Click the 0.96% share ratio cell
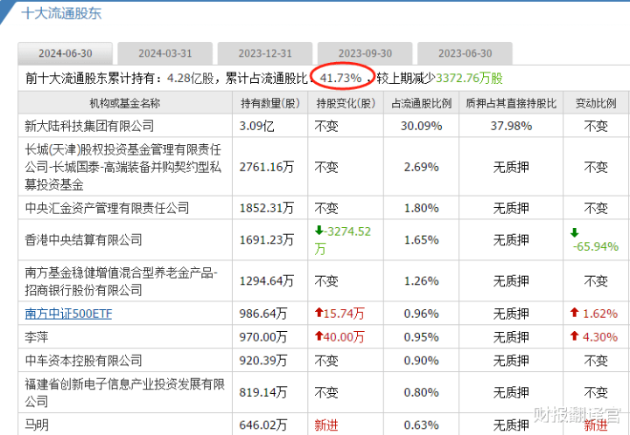 (421, 314)
